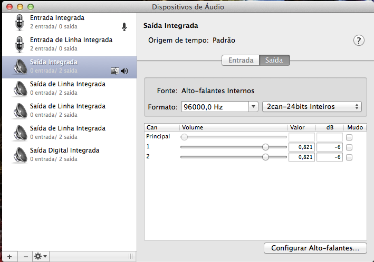Mute channel 2 using its checkbox
Screen dimensions: 374x262
349,157
